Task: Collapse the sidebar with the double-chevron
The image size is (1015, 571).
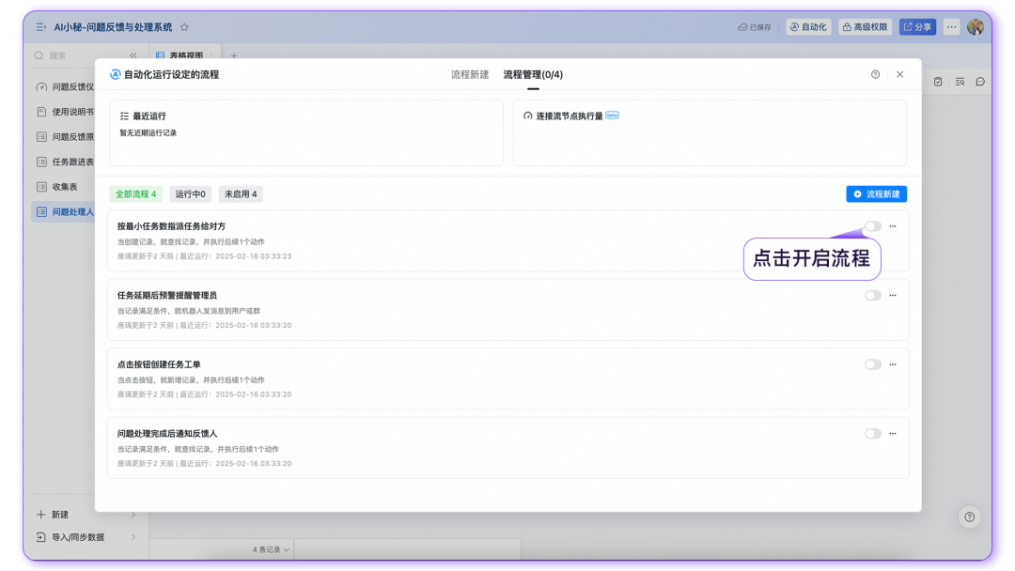Action: pyautogui.click(x=133, y=54)
